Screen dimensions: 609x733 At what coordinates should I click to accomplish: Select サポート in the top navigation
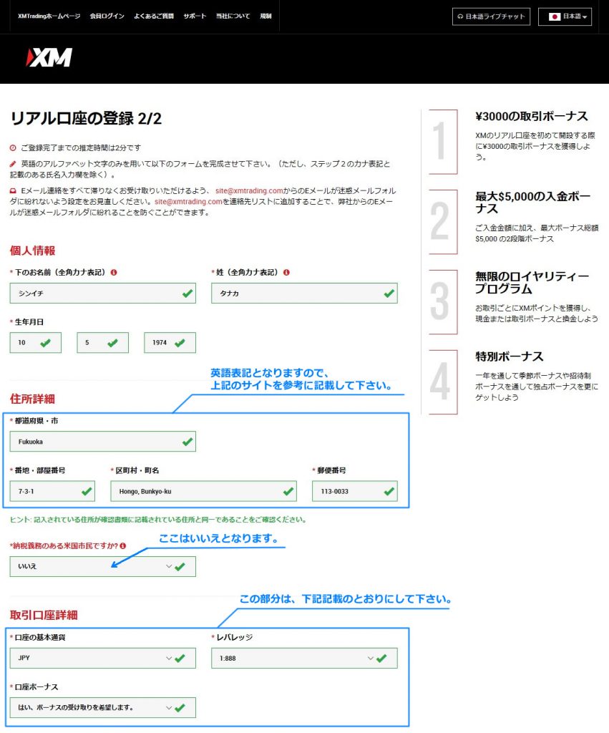pyautogui.click(x=195, y=16)
